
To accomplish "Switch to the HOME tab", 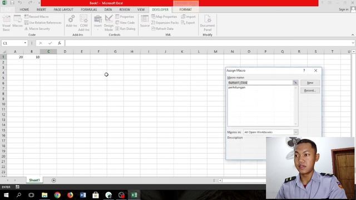I will point(24,9).
